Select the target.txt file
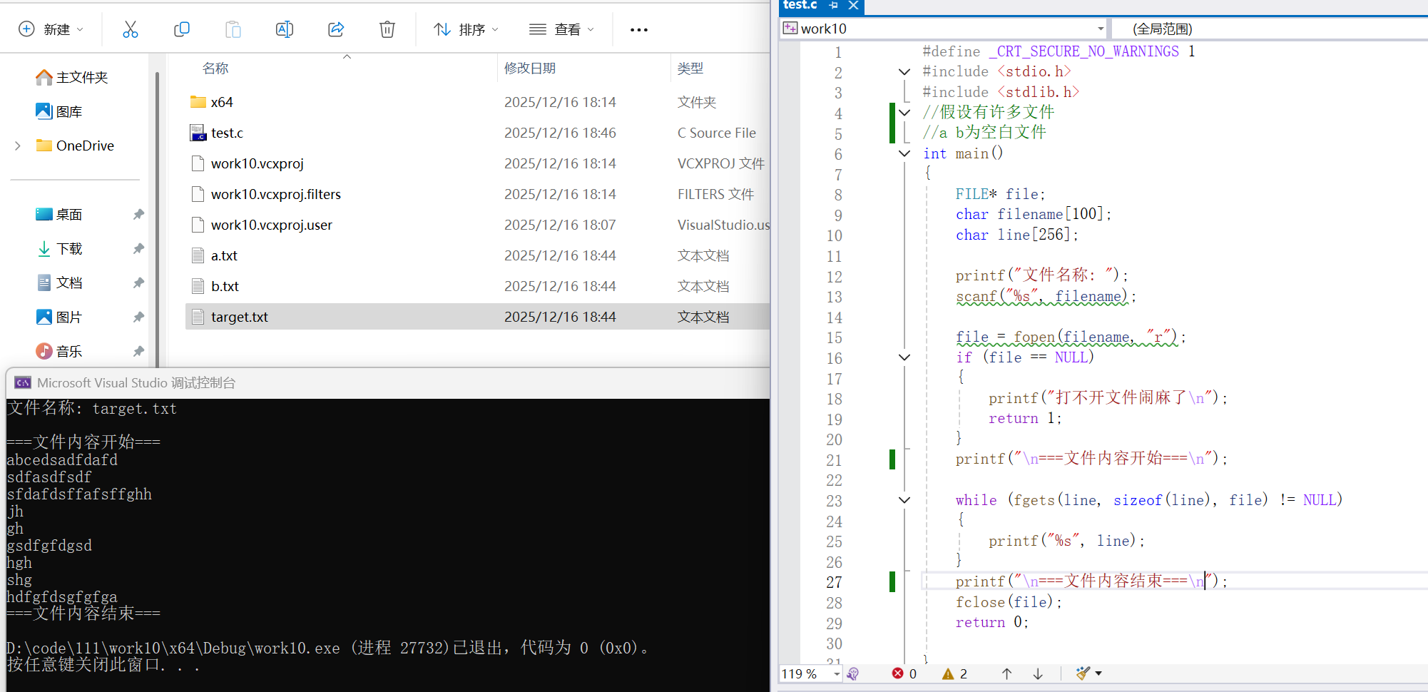The width and height of the screenshot is (1428, 692). point(477,317)
